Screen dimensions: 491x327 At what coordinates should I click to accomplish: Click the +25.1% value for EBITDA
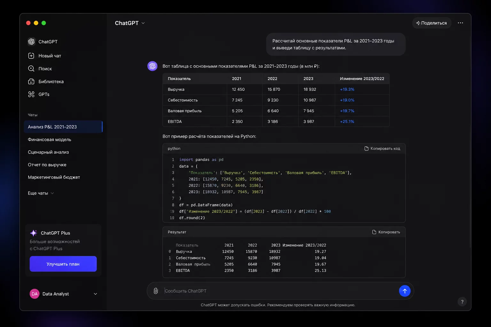point(347,122)
